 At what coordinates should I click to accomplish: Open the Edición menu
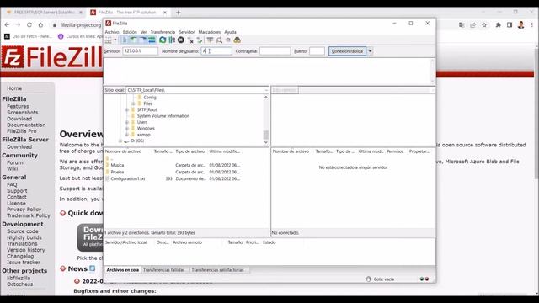130,32
